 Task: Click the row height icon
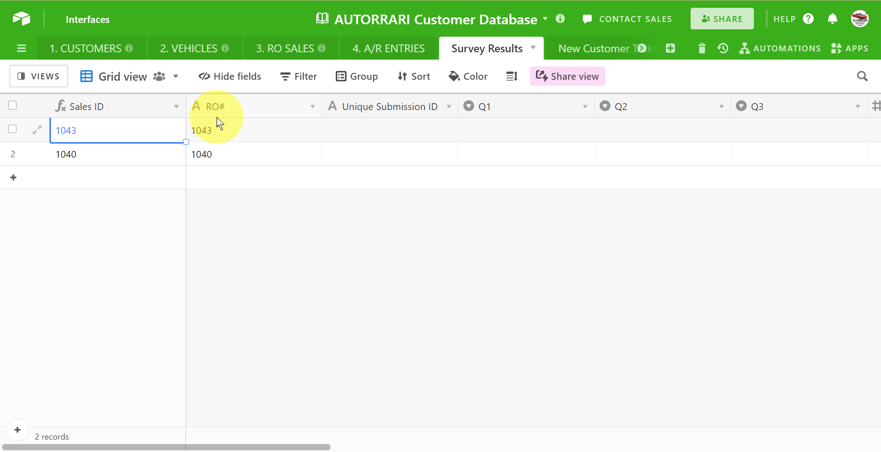click(512, 76)
